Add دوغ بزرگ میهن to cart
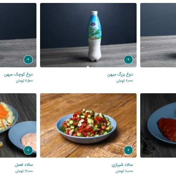176x176 pixels. [128, 59]
